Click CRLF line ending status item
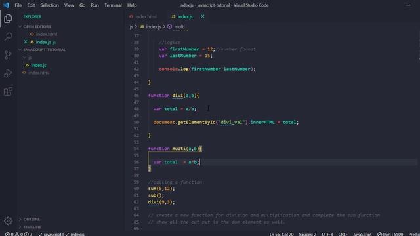The image size is (420, 236). coord(343,234)
